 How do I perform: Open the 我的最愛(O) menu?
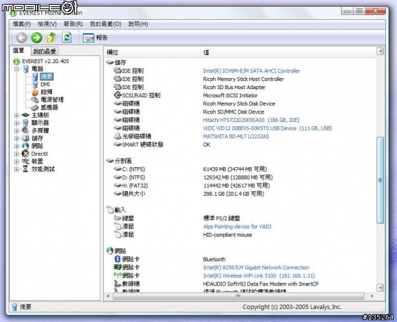(x=105, y=24)
